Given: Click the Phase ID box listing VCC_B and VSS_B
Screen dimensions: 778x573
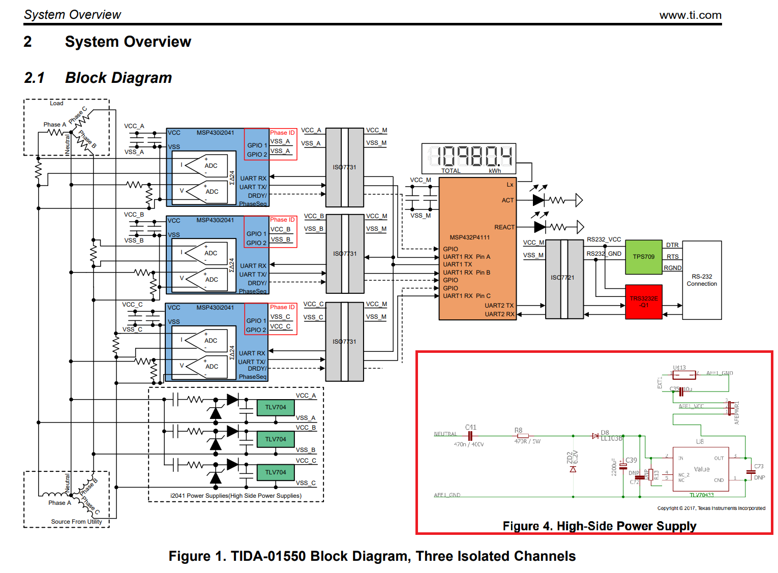Looking at the screenshot, I should point(271,232).
